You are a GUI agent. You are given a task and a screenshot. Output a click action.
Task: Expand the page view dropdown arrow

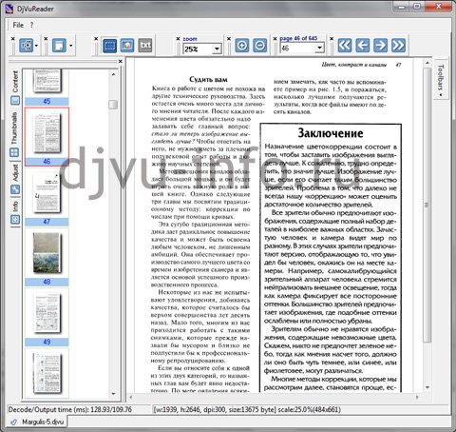[70, 46]
